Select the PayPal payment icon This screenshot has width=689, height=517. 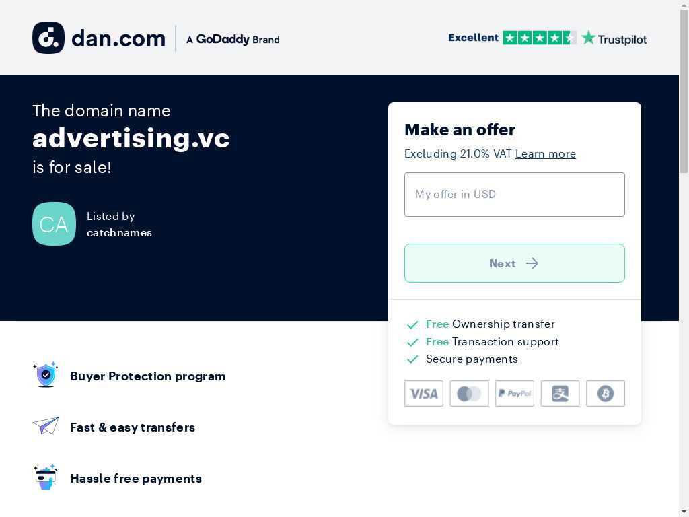tap(515, 393)
